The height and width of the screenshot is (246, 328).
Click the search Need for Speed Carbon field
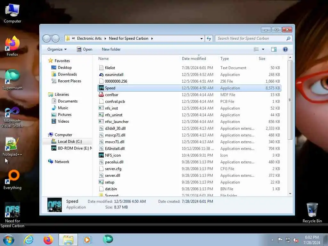(x=254, y=38)
